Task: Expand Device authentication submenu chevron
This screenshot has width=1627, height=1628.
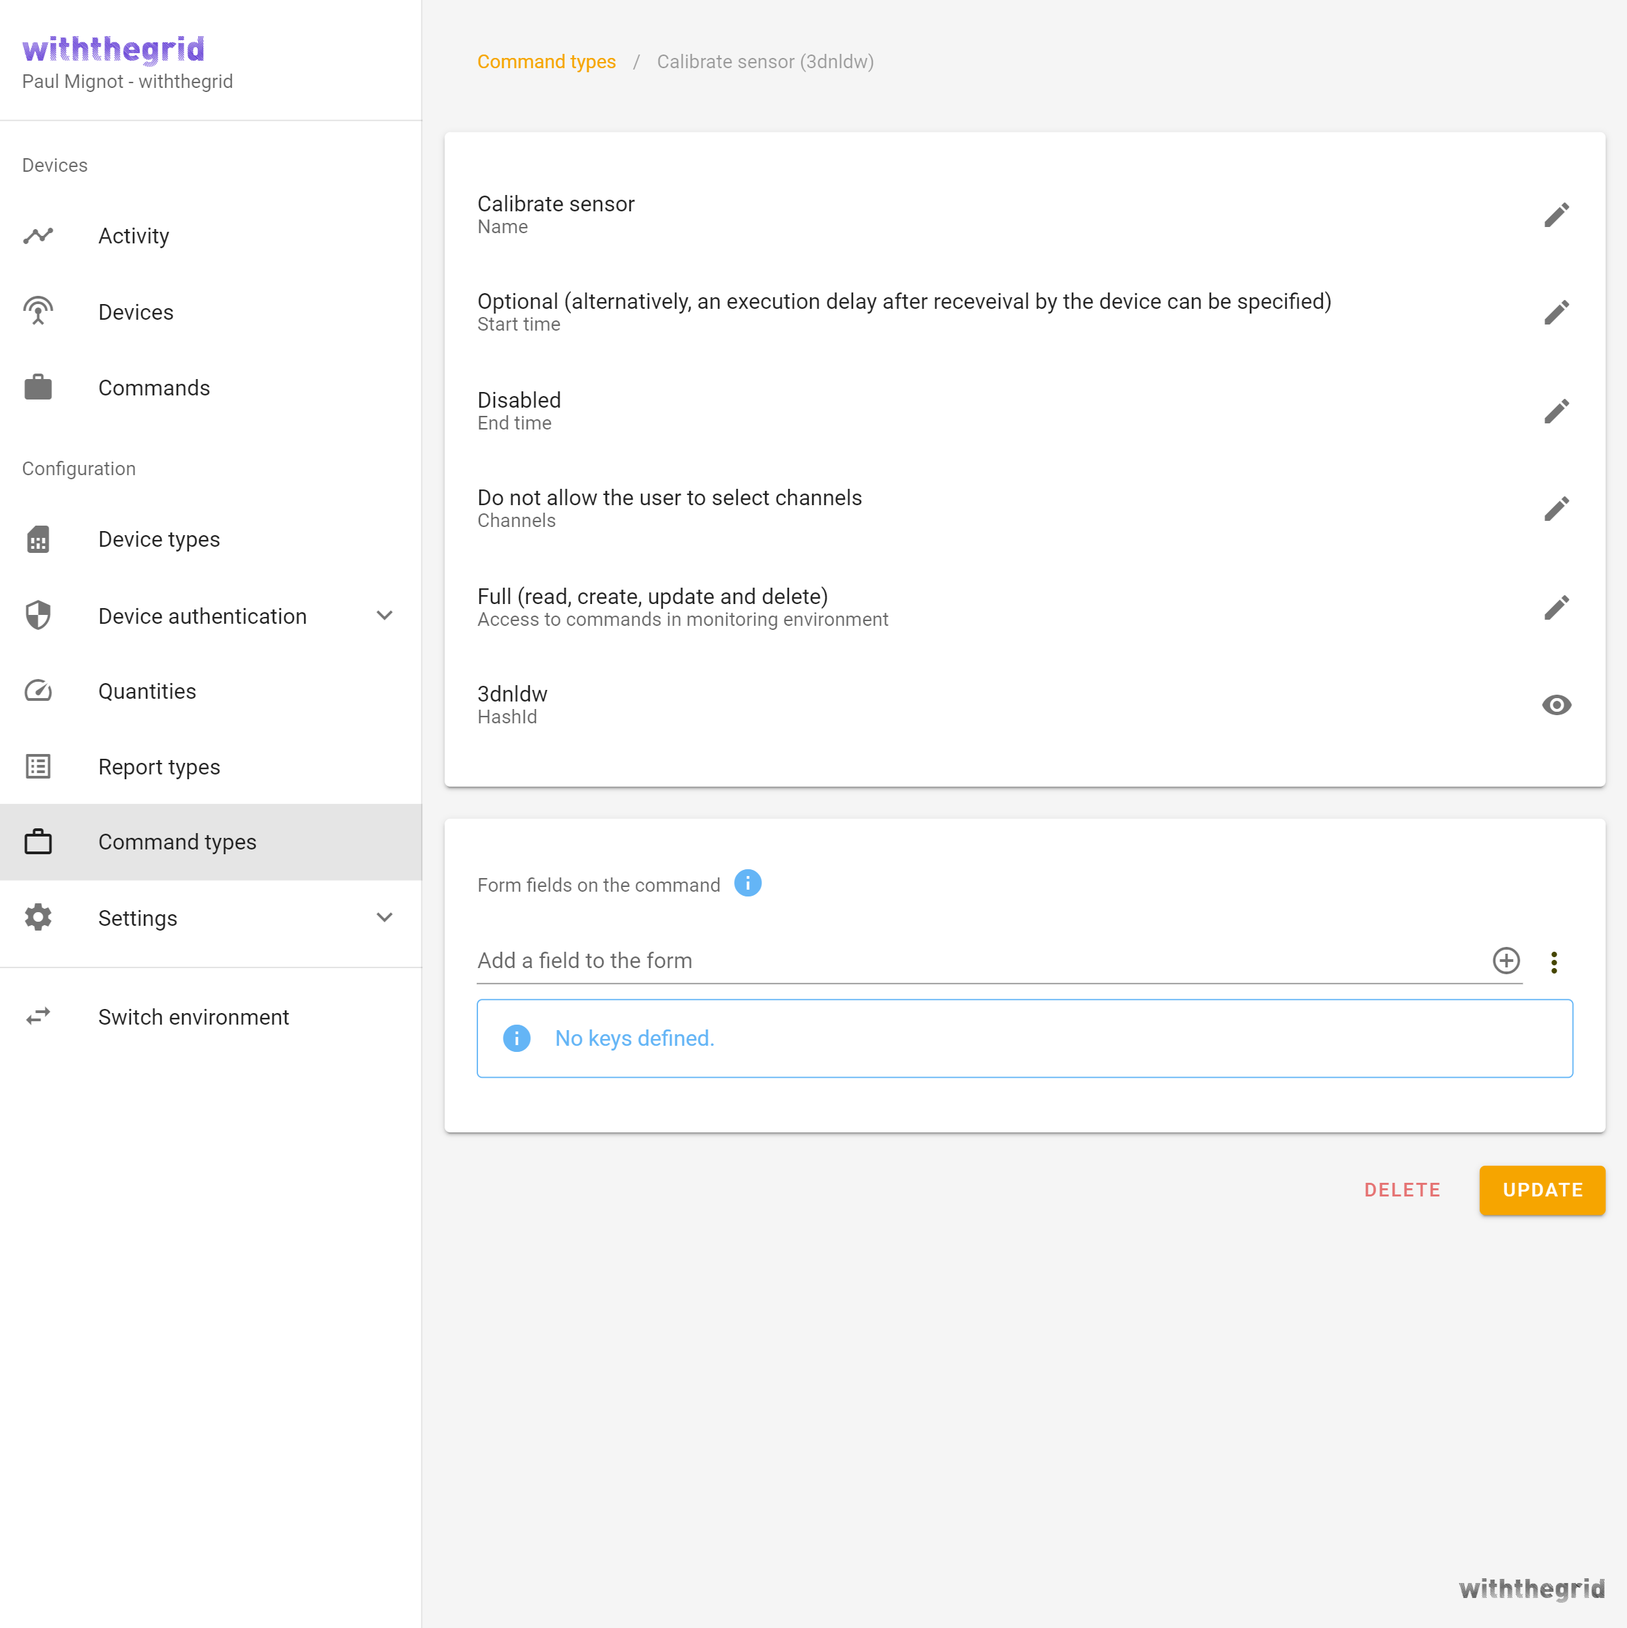Action: pyautogui.click(x=385, y=616)
